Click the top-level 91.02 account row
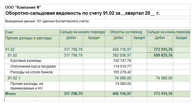Image resolution: width=192 pixels, height=110 pixels. click(97, 50)
